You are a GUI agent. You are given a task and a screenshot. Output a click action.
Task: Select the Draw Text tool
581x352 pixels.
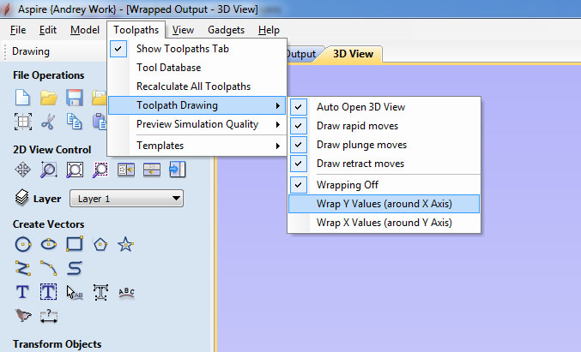point(23,292)
